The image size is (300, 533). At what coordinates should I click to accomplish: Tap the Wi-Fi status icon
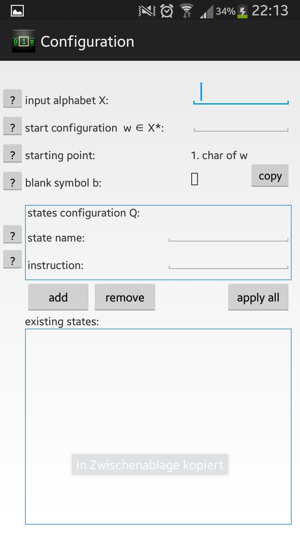click(186, 11)
